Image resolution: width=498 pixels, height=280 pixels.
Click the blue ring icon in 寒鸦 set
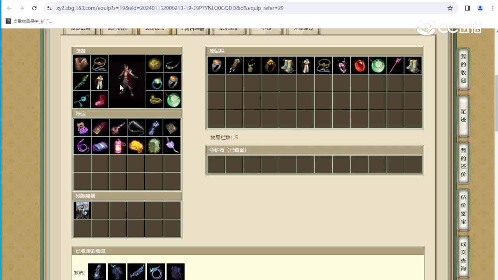point(156,271)
